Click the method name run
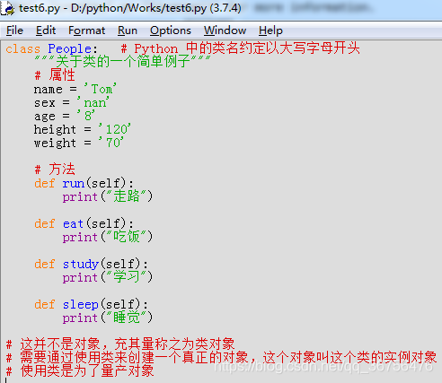Screen dimensions: 442x383 coord(74,183)
